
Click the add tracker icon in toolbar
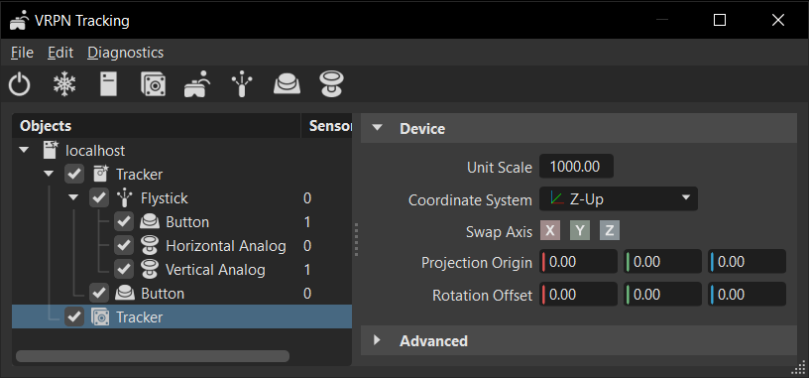click(x=154, y=84)
